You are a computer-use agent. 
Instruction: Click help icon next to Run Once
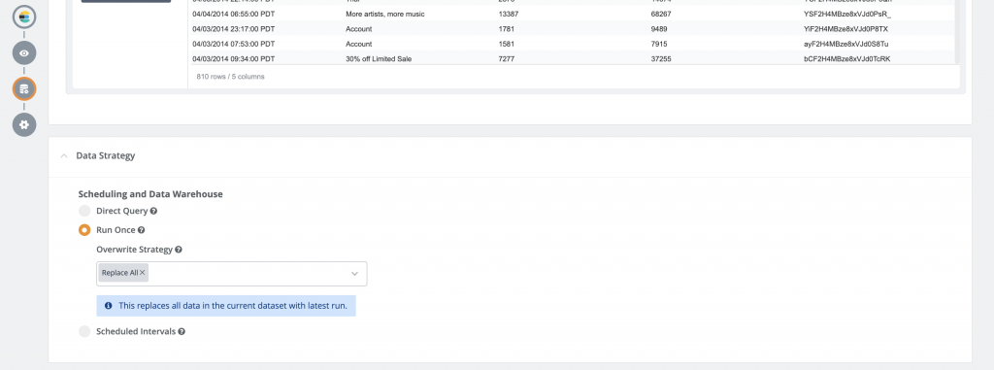142,230
